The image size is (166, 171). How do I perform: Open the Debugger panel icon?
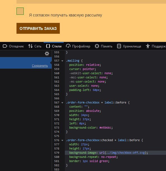(x=5, y=46)
